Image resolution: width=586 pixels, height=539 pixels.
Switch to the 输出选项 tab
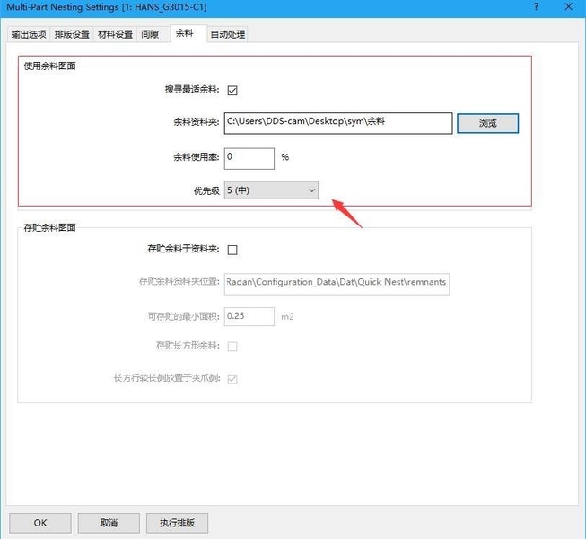pyautogui.click(x=29, y=34)
